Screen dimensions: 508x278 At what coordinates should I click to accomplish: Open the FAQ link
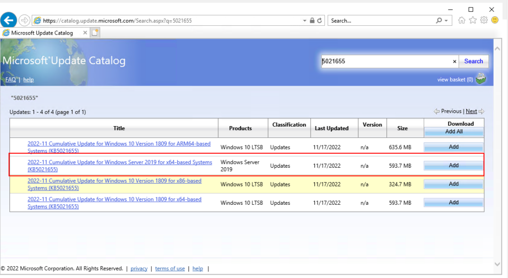[10, 80]
